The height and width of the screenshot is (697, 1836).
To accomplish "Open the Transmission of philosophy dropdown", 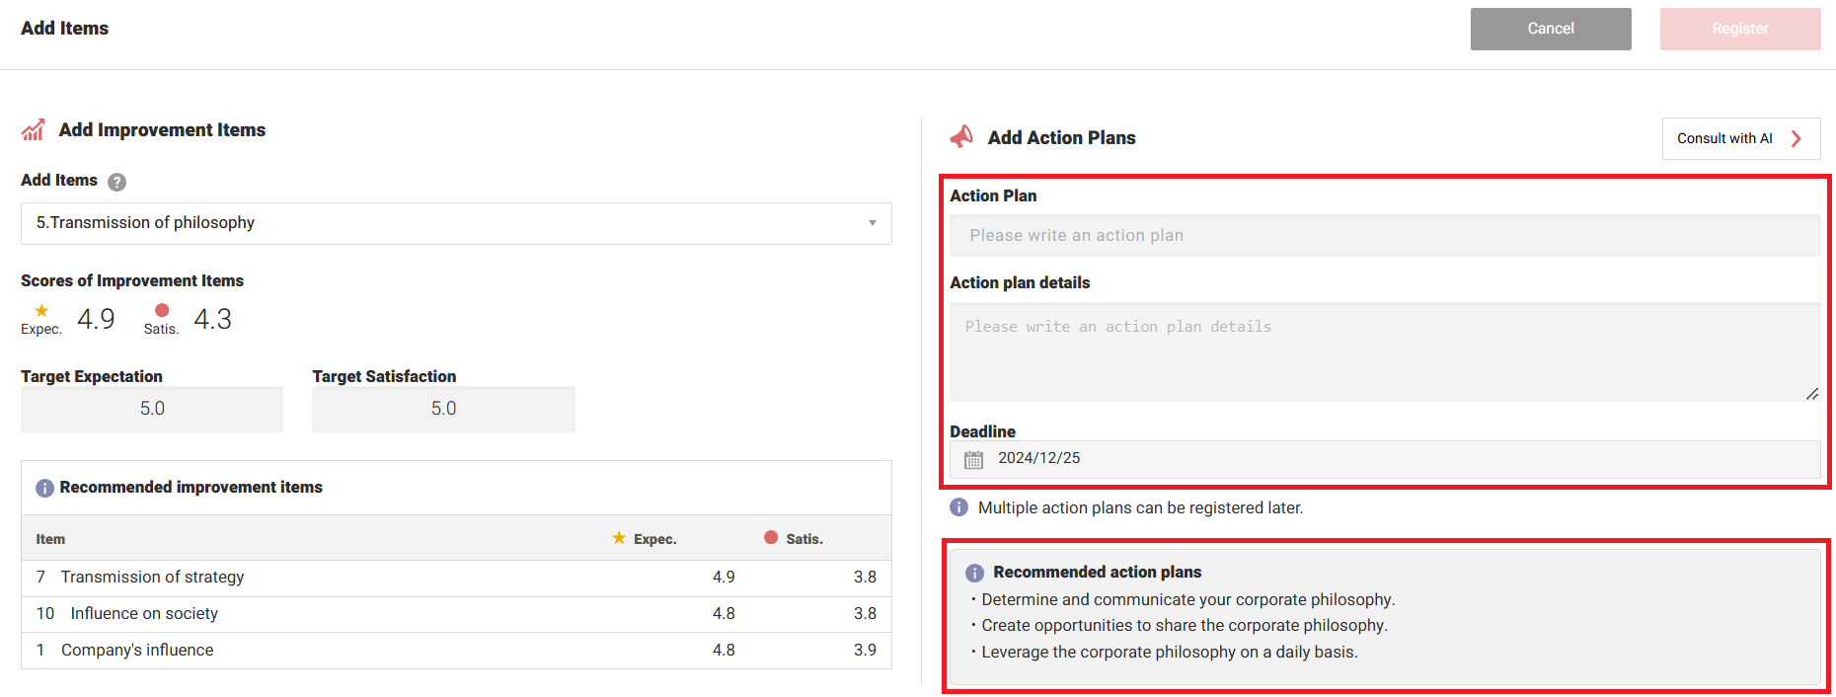I will tap(454, 223).
